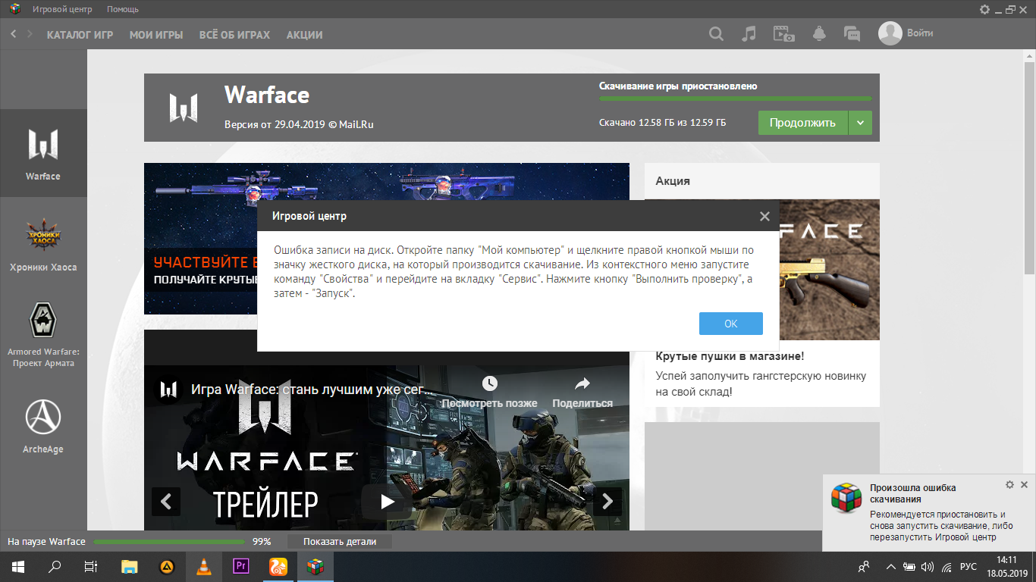1036x582 pixels.
Task: Open the Игровой центр menu
Action: (x=62, y=10)
